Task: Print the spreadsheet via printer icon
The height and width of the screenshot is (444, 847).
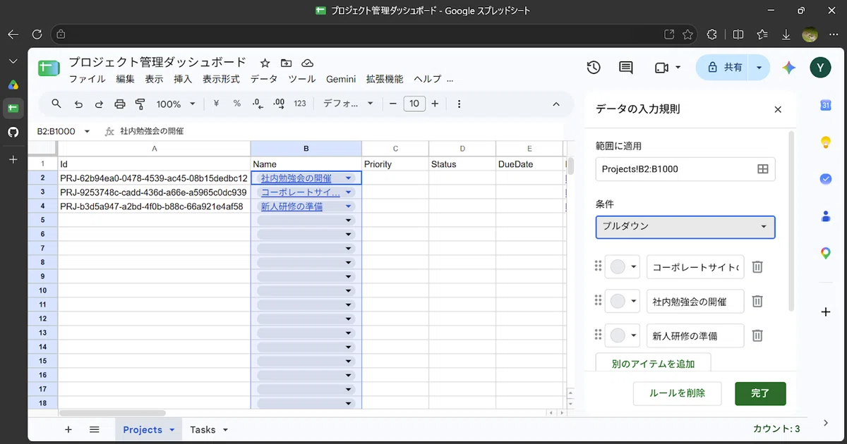Action: (119, 104)
